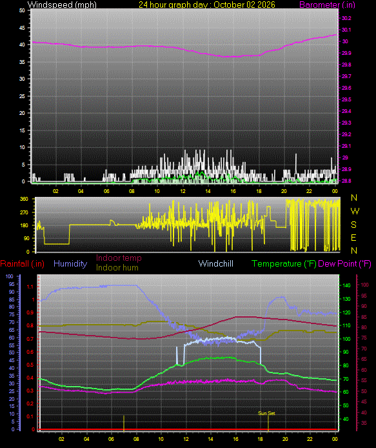
Task: Click the 'N' compass label at top of wind direction graph
Action: click(x=353, y=198)
